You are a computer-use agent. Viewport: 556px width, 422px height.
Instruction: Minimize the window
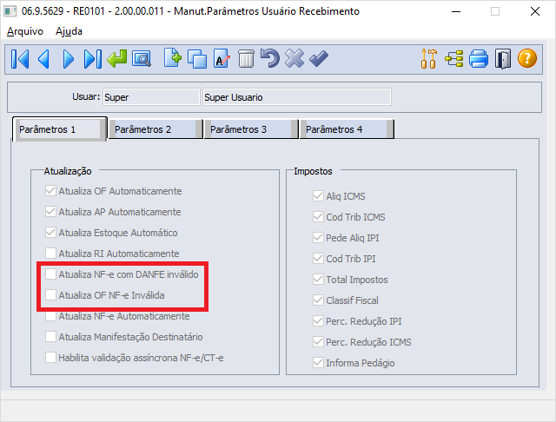456,11
